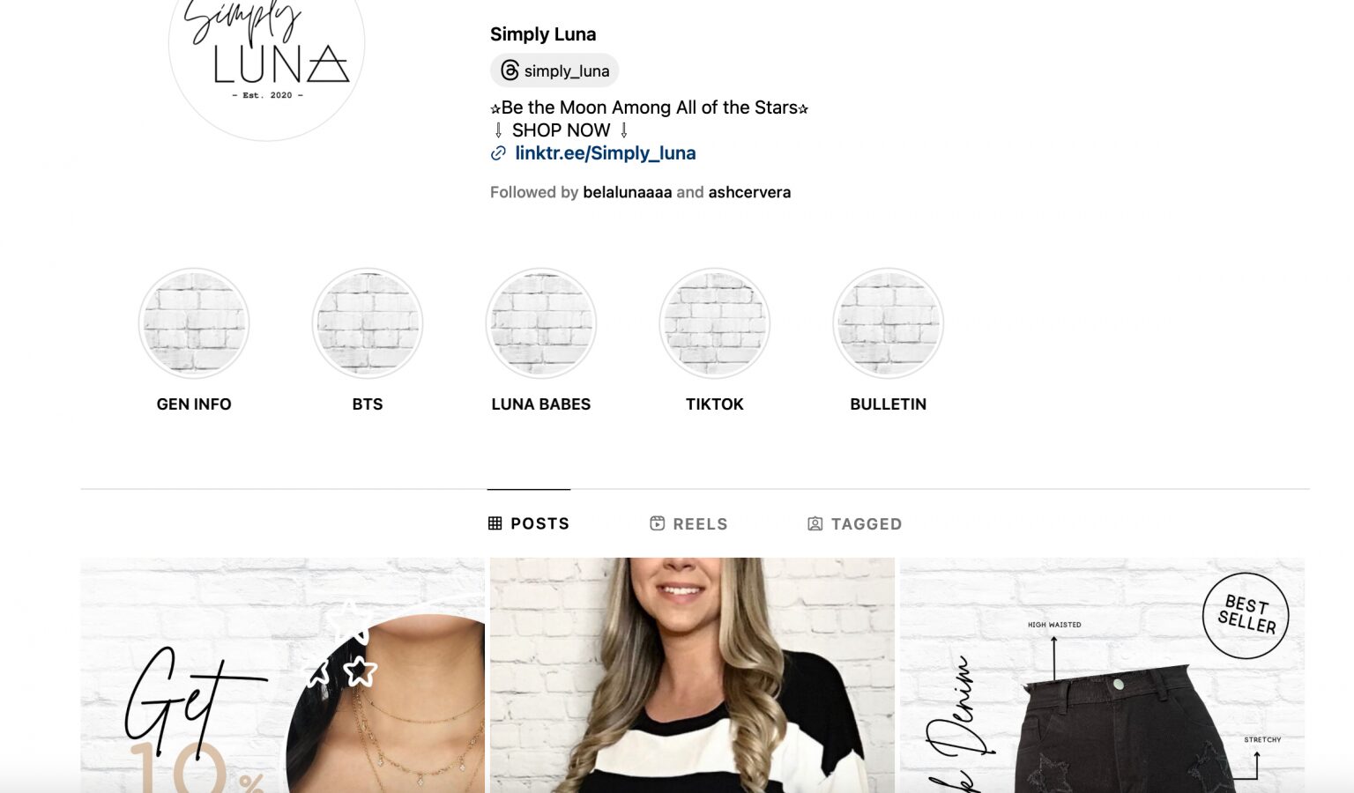This screenshot has height=793, width=1354.
Task: Open the BTS story highlight circle
Action: coord(368,323)
